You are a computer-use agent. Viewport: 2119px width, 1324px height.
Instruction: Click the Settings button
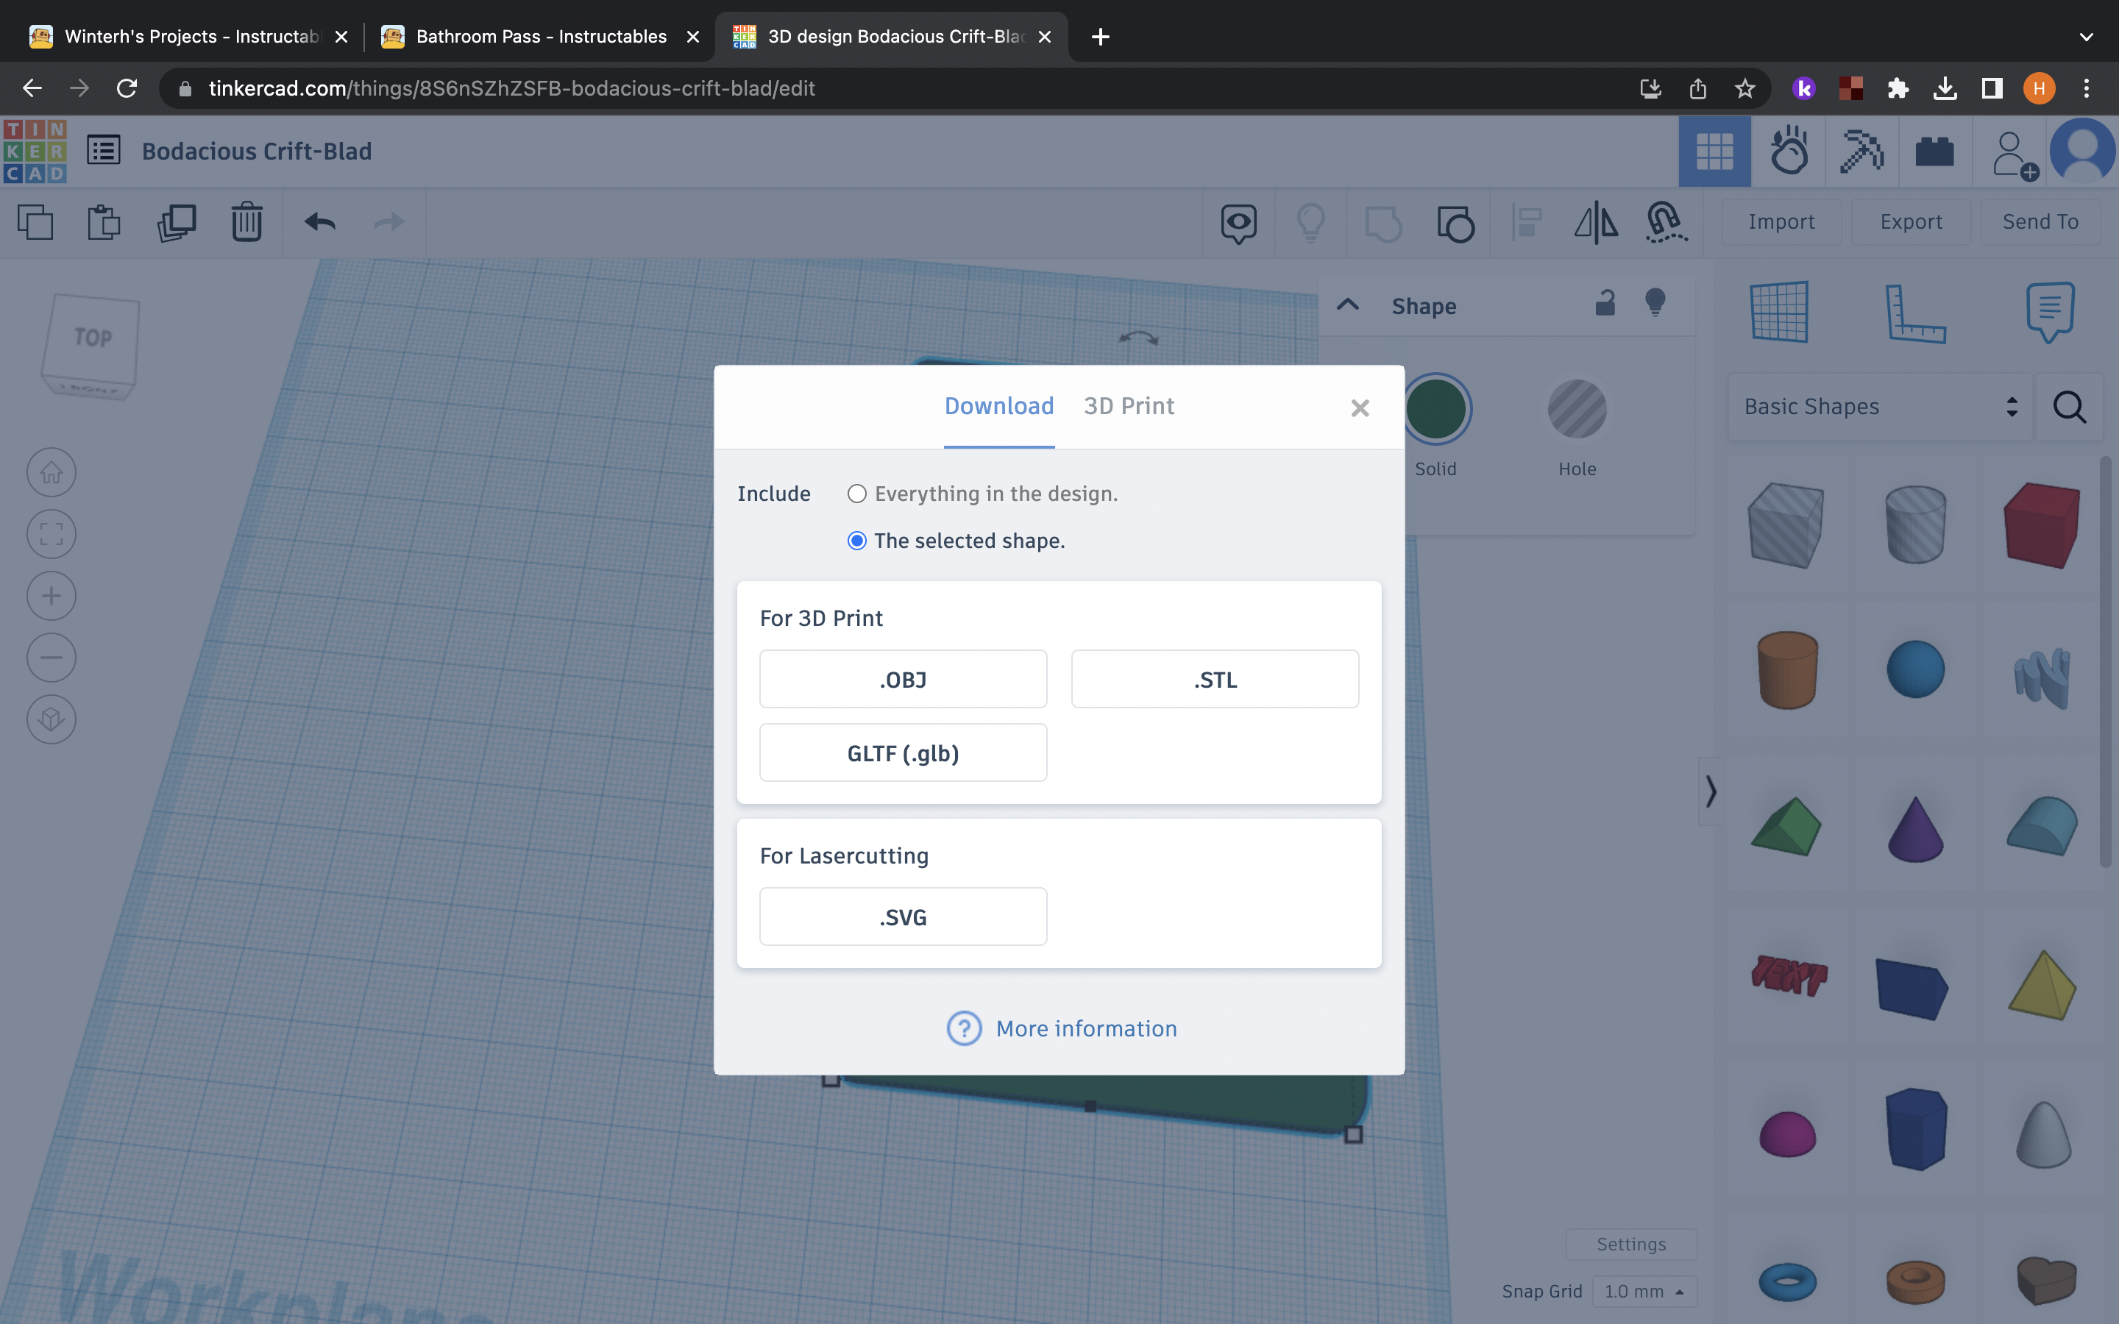coord(1631,1245)
